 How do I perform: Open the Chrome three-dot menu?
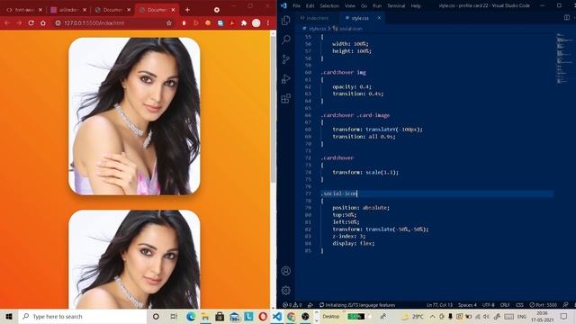pyautogui.click(x=268, y=22)
